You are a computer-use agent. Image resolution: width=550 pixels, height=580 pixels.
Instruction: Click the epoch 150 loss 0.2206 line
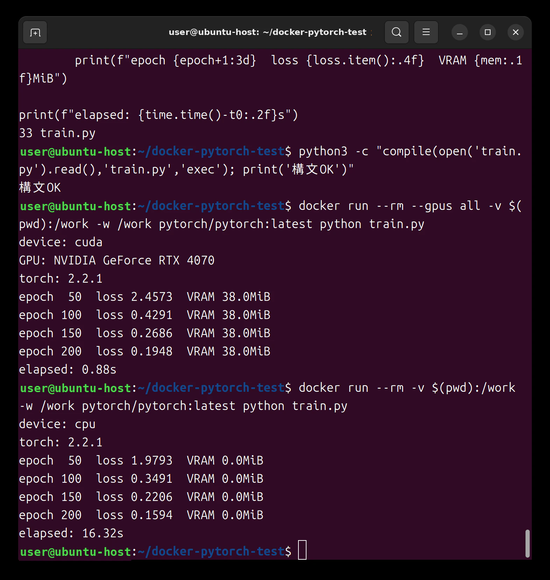[141, 497]
